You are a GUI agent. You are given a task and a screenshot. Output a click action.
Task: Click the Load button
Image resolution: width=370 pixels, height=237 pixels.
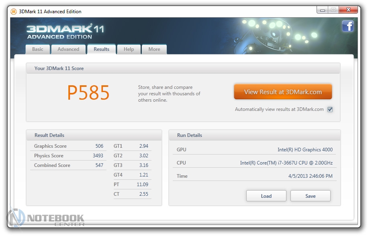coord(266,196)
